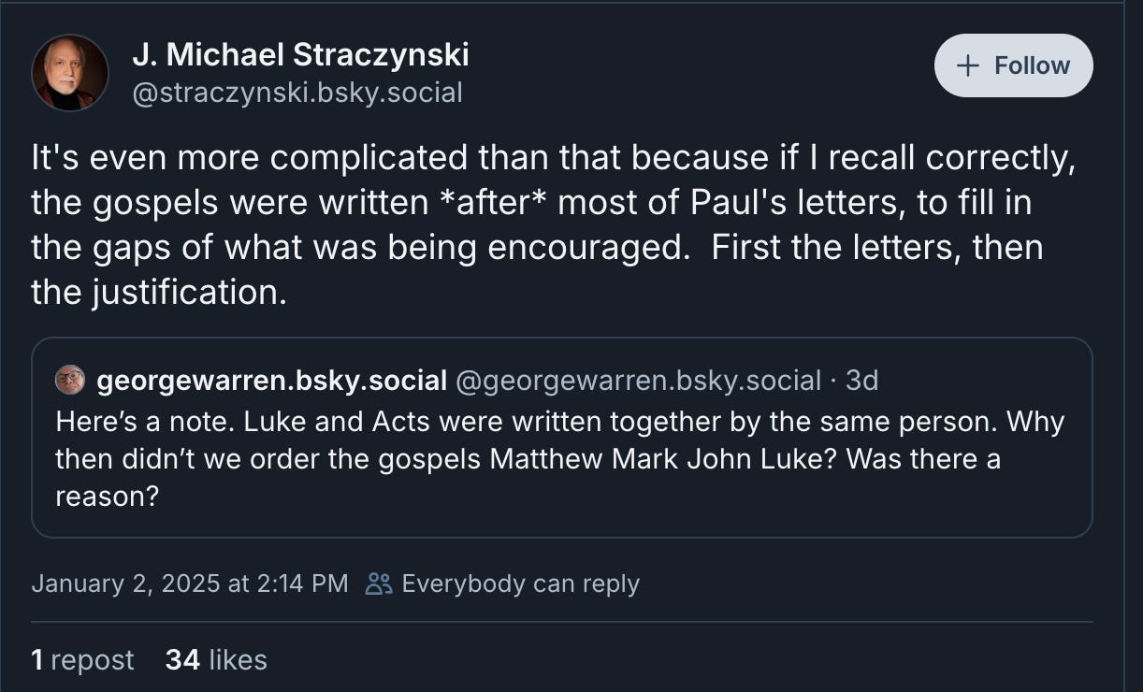
Task: Click "the justification." at the end of the post
Action: (158, 293)
